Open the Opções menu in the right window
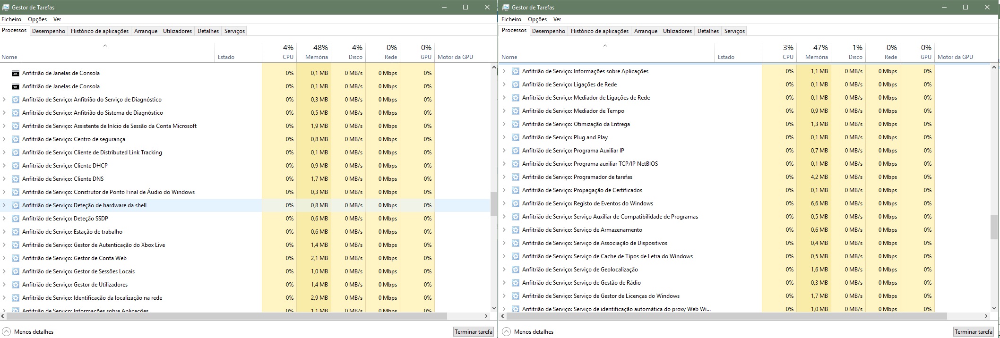 [537, 19]
